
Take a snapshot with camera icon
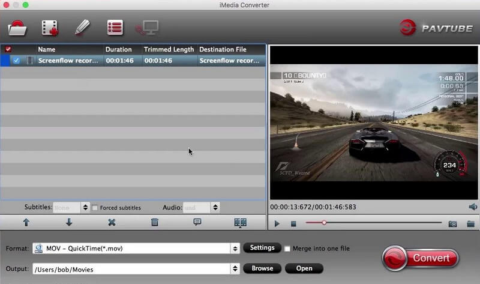point(452,224)
